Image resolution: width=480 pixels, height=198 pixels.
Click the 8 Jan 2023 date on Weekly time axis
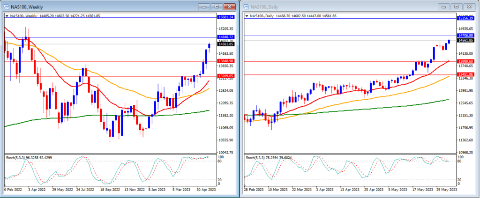pyautogui.click(x=157, y=190)
